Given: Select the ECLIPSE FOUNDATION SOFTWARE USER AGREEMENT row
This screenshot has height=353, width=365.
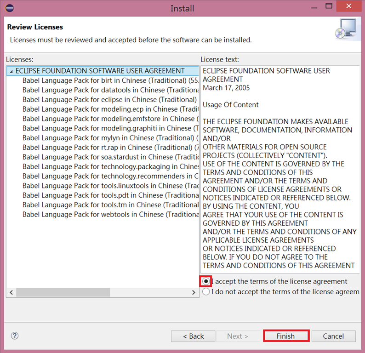Looking at the screenshot, I should click(x=103, y=71).
